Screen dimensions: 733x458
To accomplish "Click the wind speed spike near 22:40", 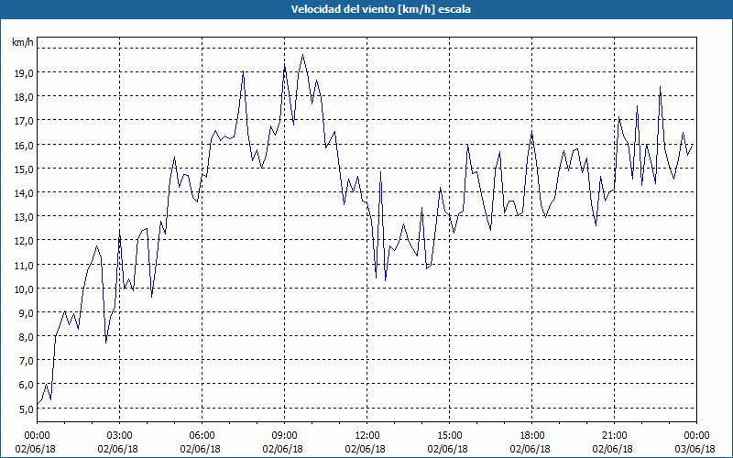I will point(660,87).
